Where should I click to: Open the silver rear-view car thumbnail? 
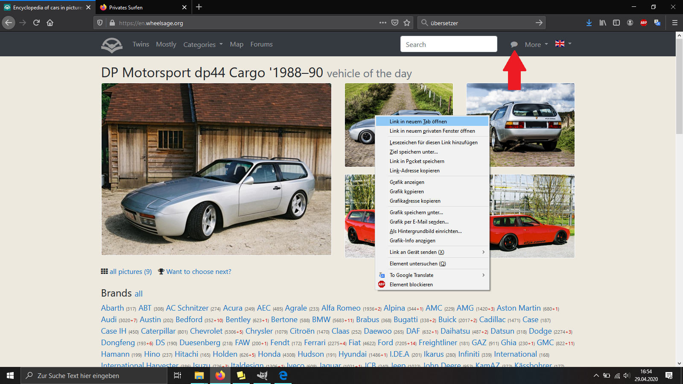(x=520, y=125)
